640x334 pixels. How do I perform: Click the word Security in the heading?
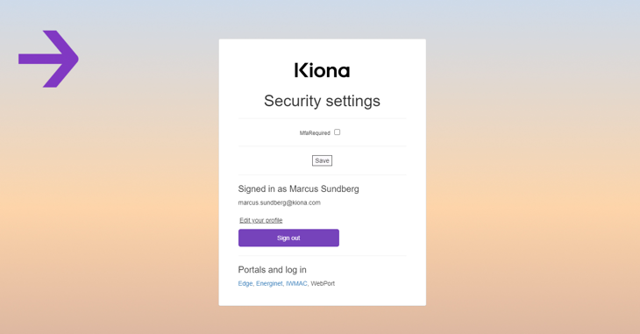(x=293, y=101)
